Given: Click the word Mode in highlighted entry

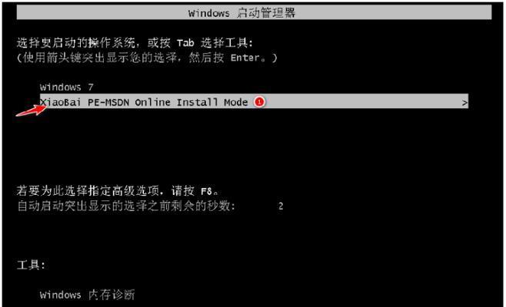Looking at the screenshot, I should 236,102.
